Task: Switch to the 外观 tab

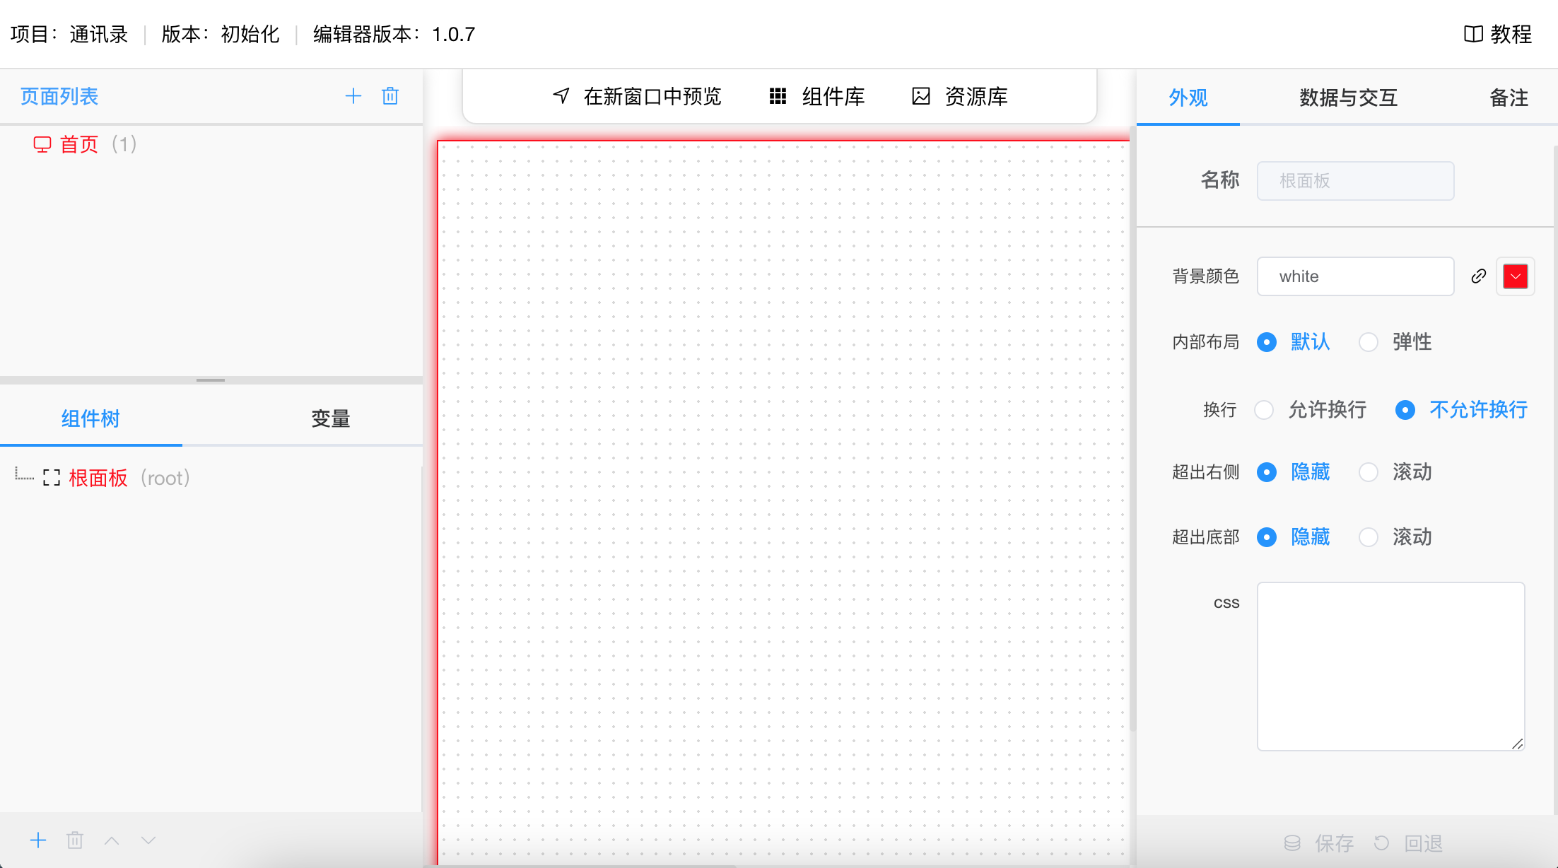Action: coord(1188,98)
